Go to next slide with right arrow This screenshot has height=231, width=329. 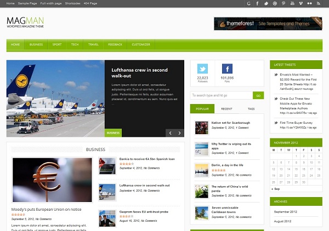(x=179, y=133)
